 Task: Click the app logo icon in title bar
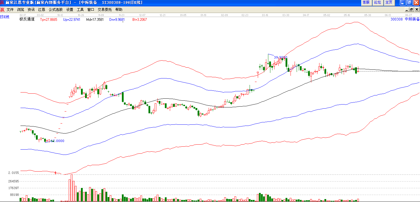click(x=2, y=2)
